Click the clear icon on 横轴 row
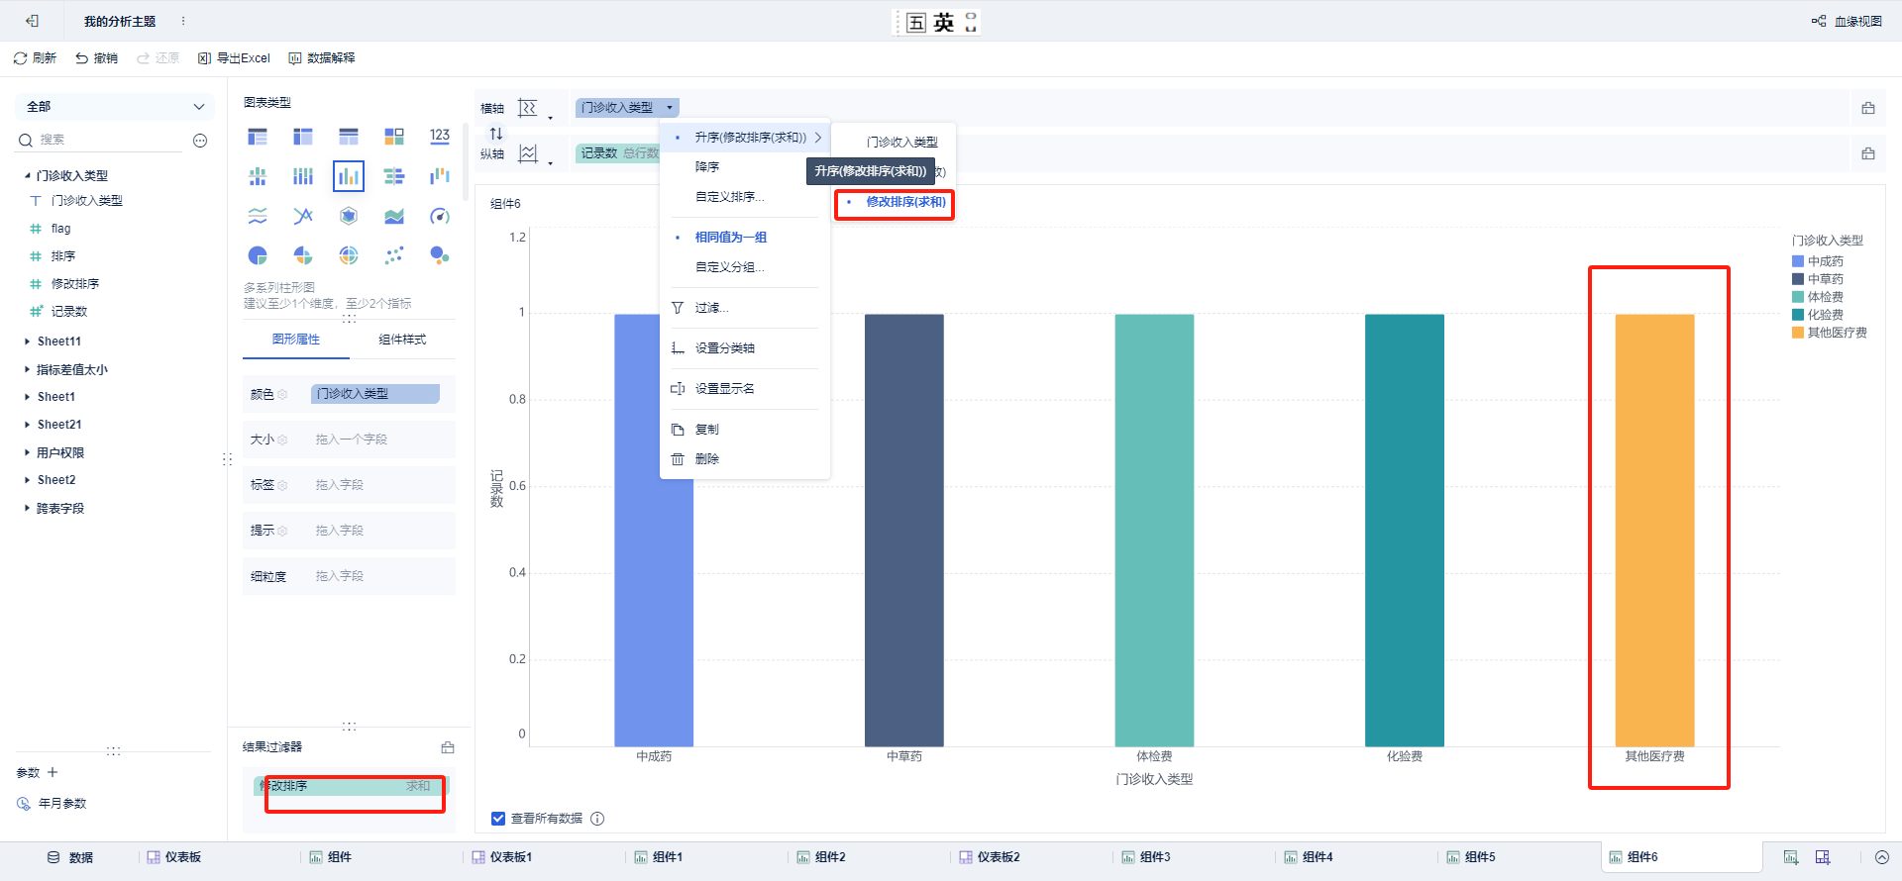Image resolution: width=1902 pixels, height=881 pixels. pyautogui.click(x=1868, y=108)
